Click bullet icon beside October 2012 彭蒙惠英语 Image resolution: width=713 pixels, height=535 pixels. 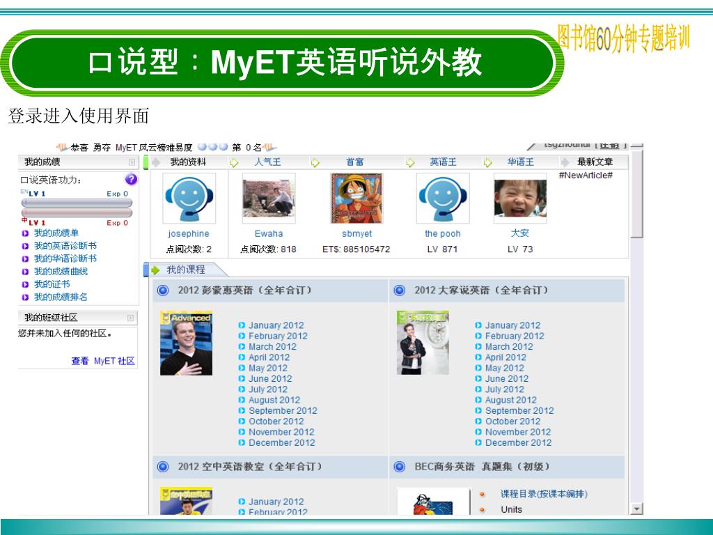242,421
